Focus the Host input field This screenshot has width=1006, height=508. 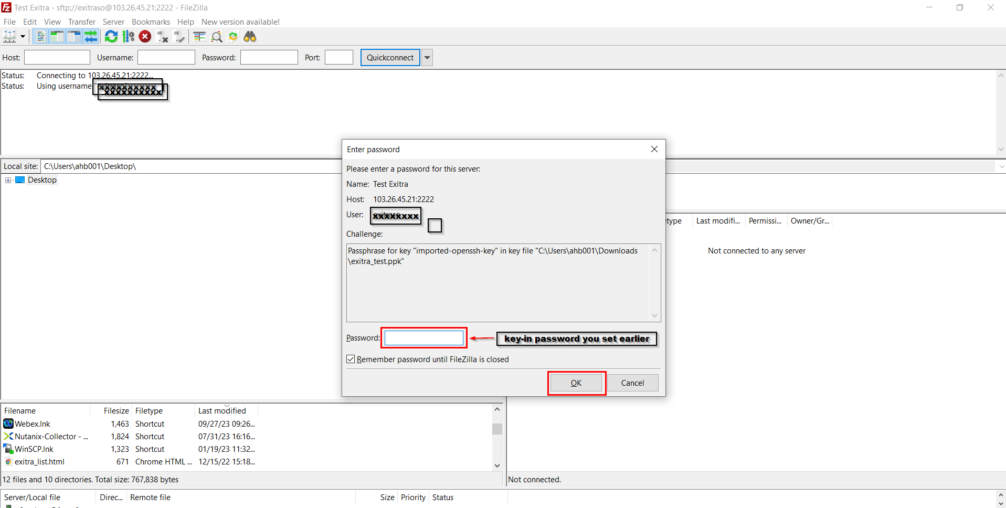pyautogui.click(x=57, y=58)
